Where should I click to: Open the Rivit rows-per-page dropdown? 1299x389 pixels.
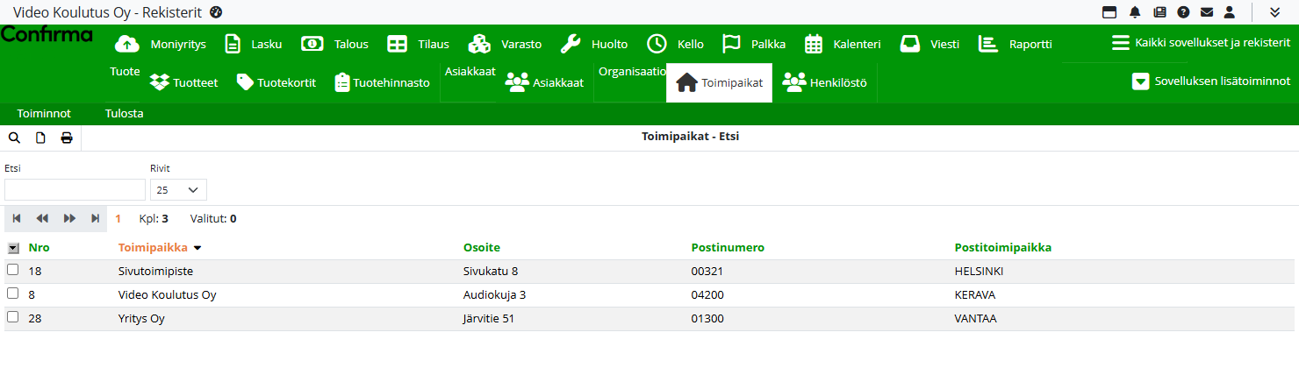point(178,189)
